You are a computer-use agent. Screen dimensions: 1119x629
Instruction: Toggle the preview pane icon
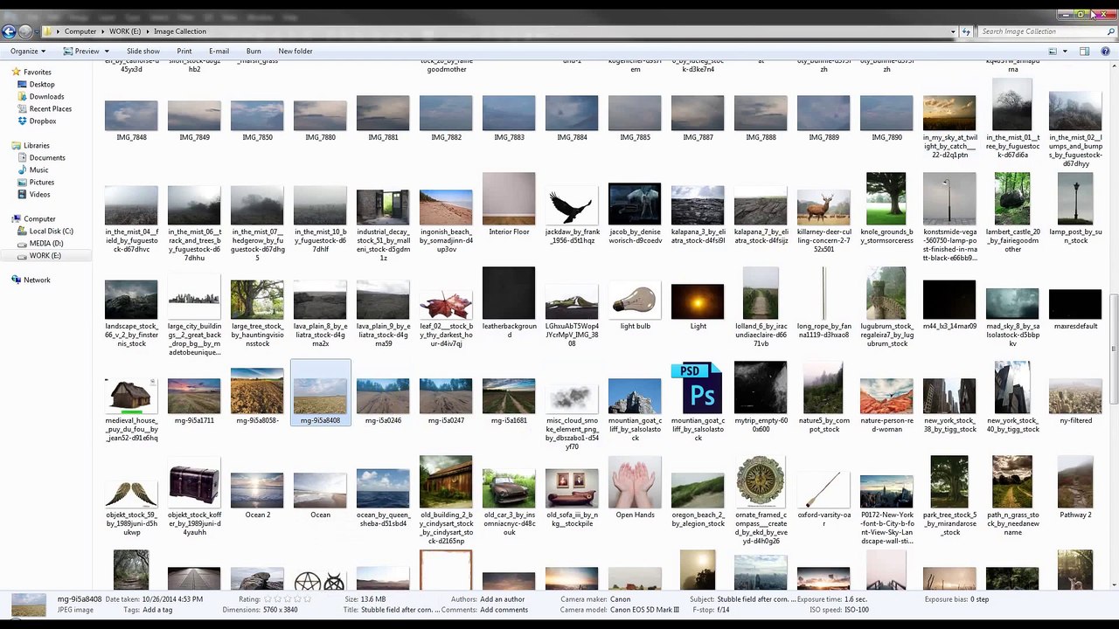(x=1084, y=52)
